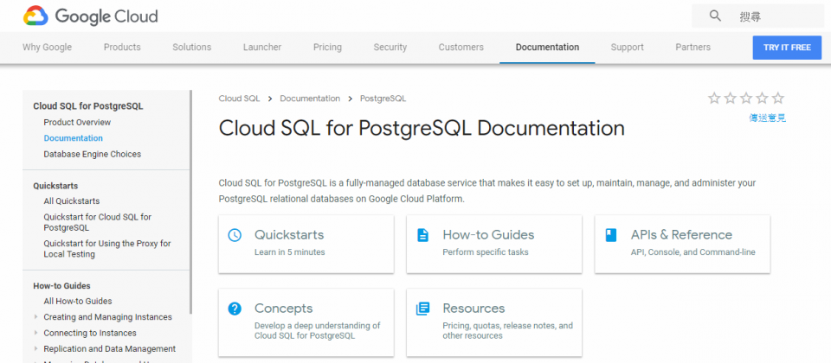
Task: Expand Connecting to Instances section
Action: coord(36,333)
